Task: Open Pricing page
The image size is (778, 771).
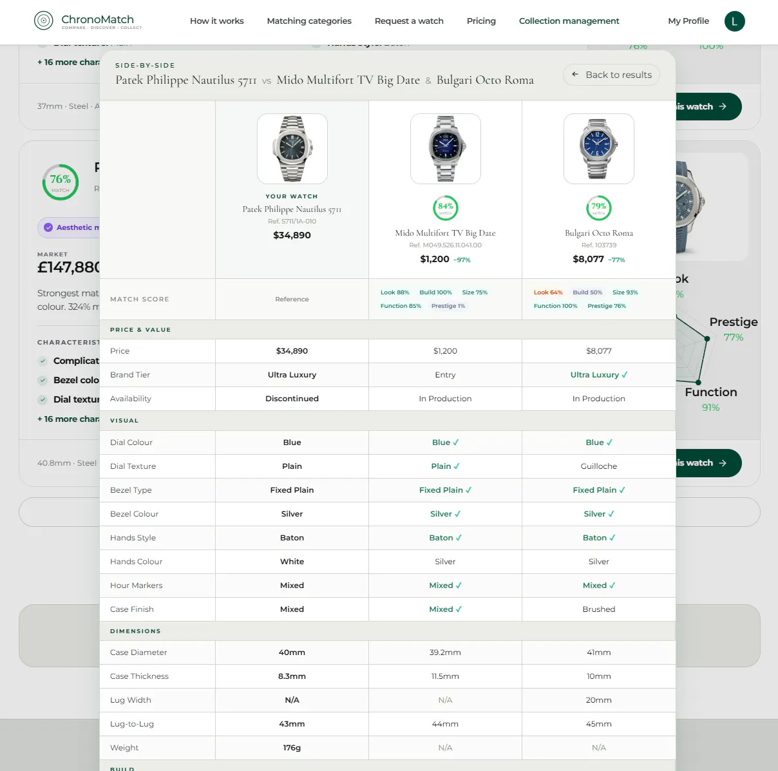Action: (481, 21)
